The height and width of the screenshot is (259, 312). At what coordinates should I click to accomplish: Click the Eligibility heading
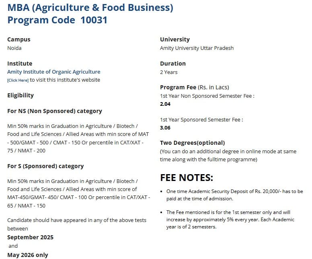(21, 95)
